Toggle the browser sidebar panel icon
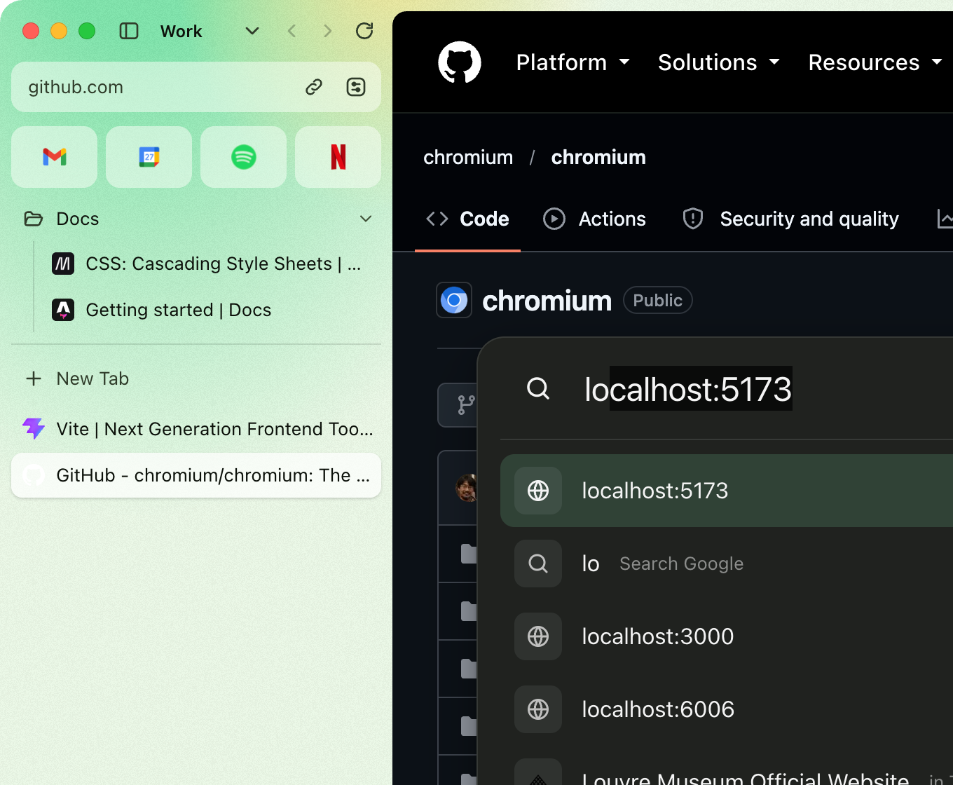This screenshot has height=785, width=953. coord(129,31)
